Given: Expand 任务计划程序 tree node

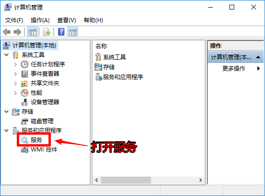Looking at the screenshot, I should click(15, 64).
